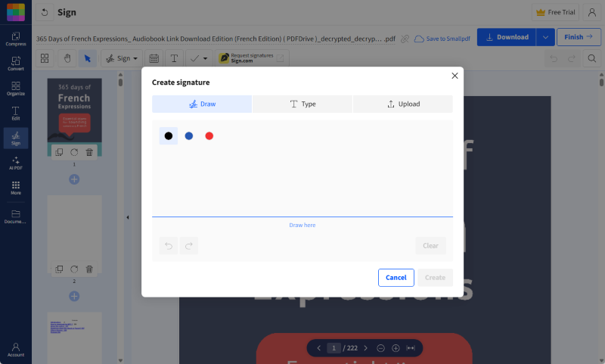Open Documents in sidebar
This screenshot has height=364, width=605.
coord(16,216)
